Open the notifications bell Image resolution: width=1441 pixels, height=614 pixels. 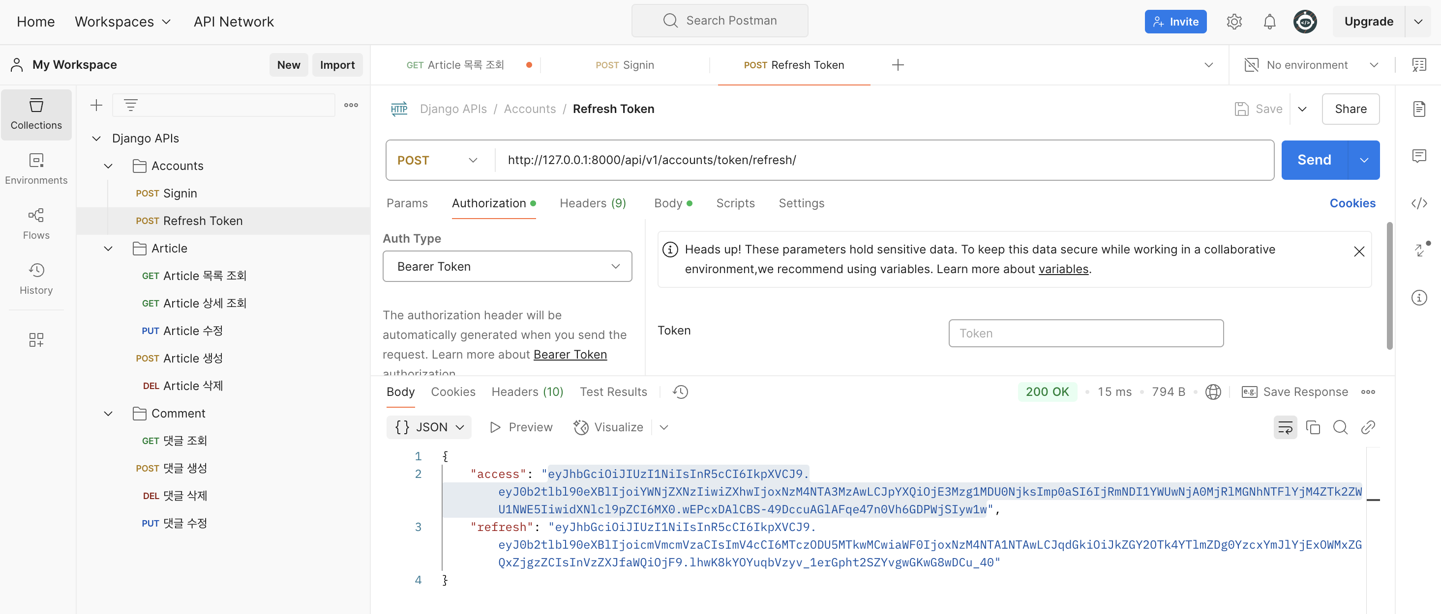pos(1269,22)
